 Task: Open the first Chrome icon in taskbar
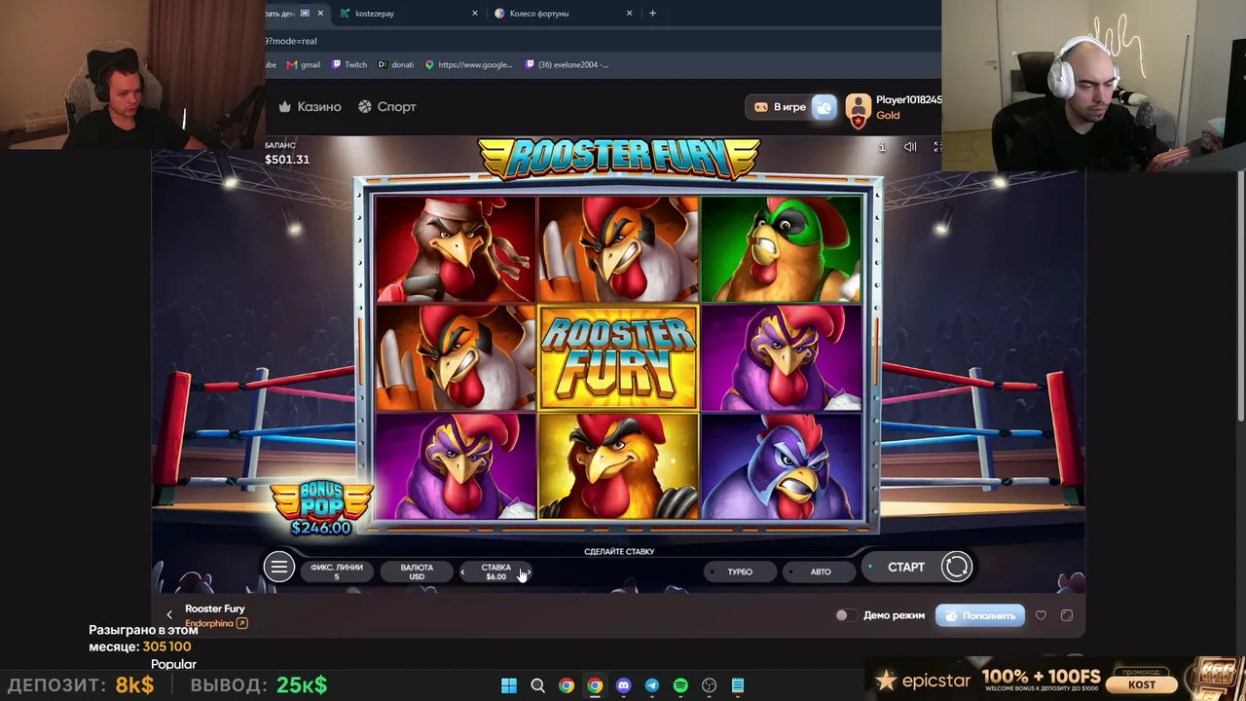point(566,685)
